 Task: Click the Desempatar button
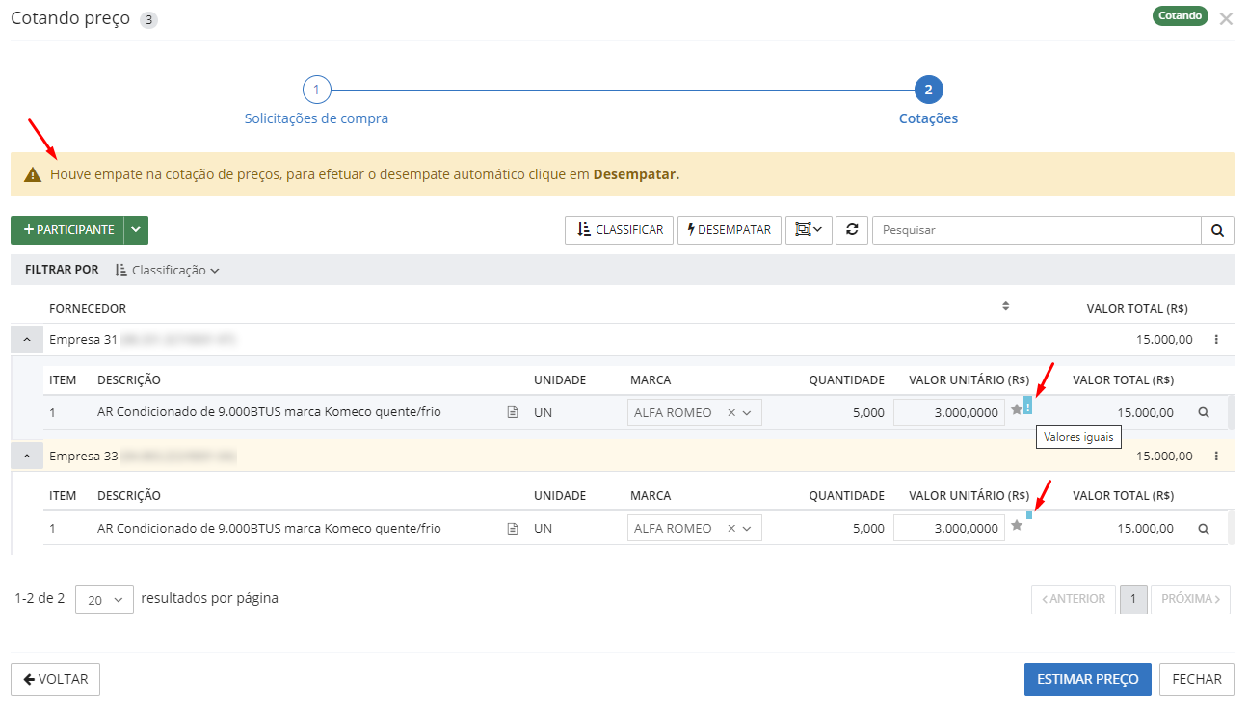729,230
